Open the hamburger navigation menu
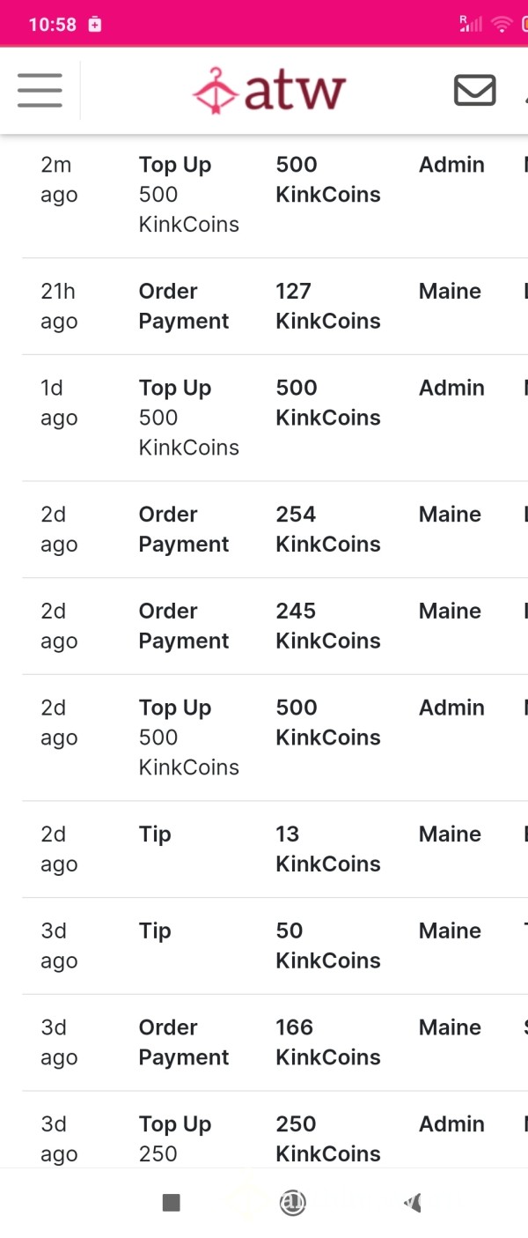Image resolution: width=528 pixels, height=1238 pixels. 40,90
